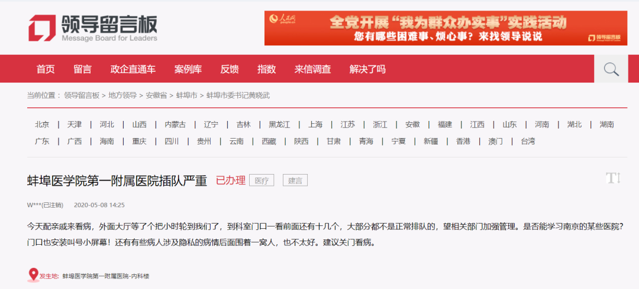Open the 指数 menu item
The image size is (639, 289).
(x=266, y=69)
